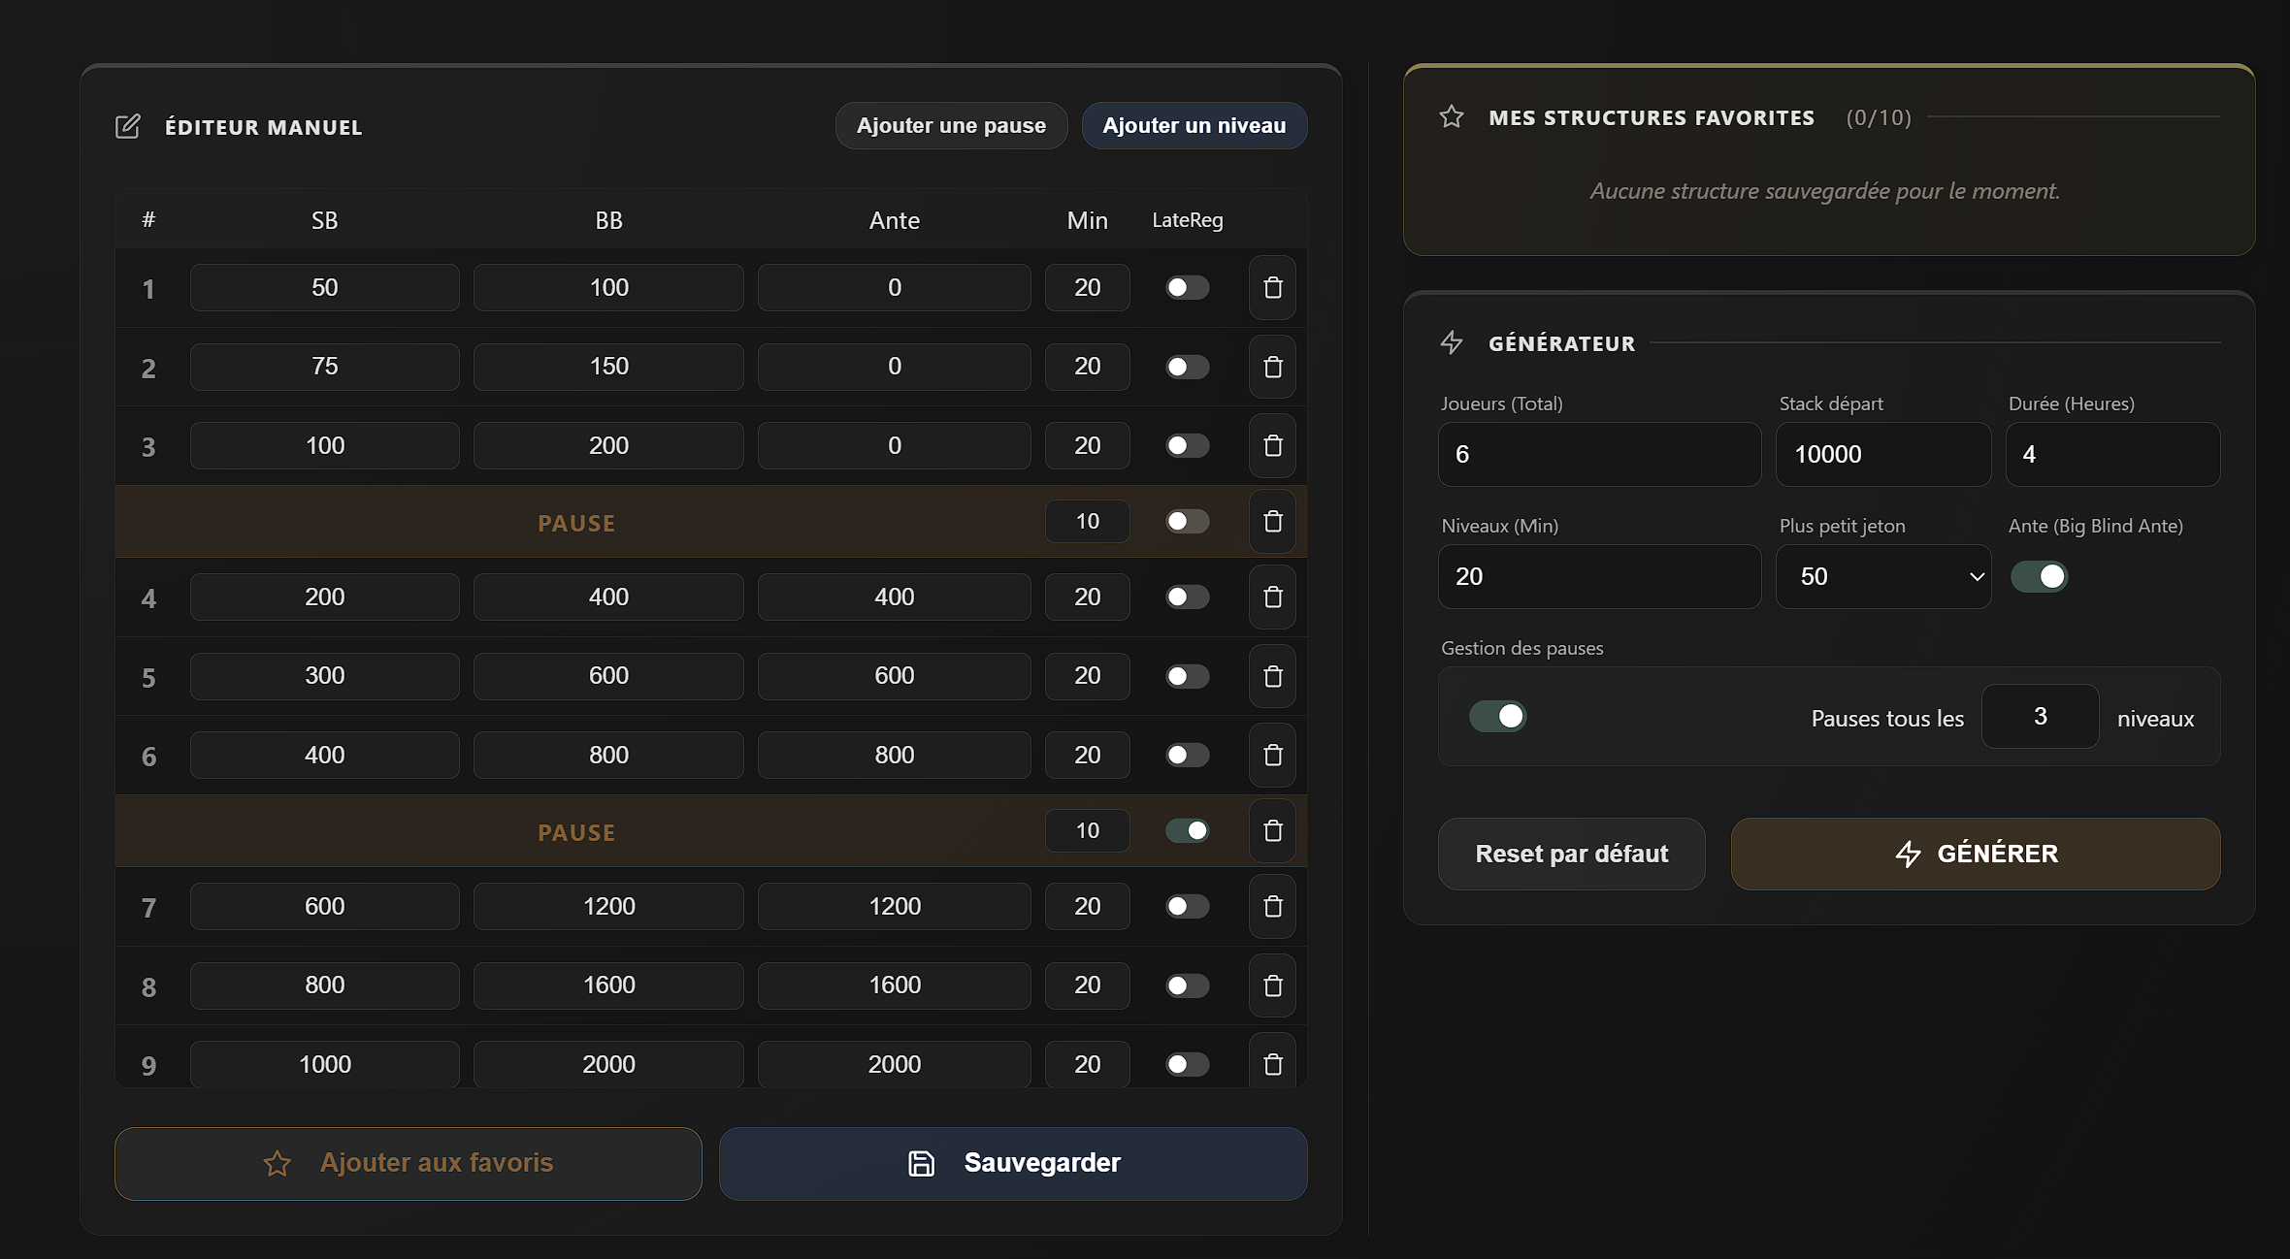Screen dimensions: 2290x1259
Task: Delete level 2 row with trash icon
Action: (x=1272, y=367)
